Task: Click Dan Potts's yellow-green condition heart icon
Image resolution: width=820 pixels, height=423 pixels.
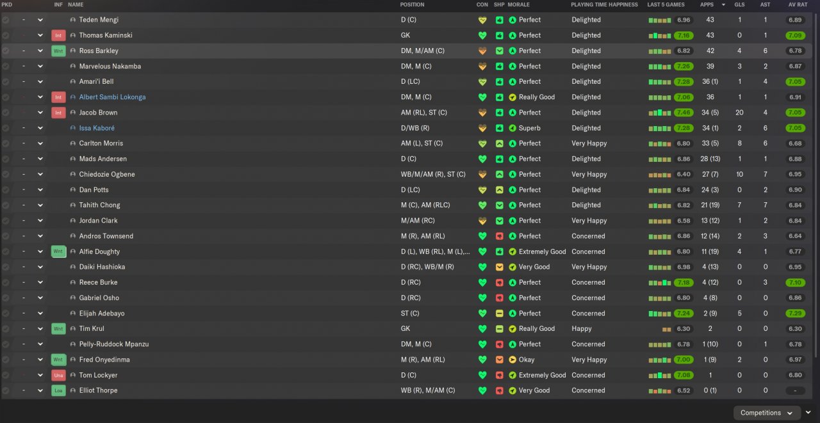Action: [482, 190]
